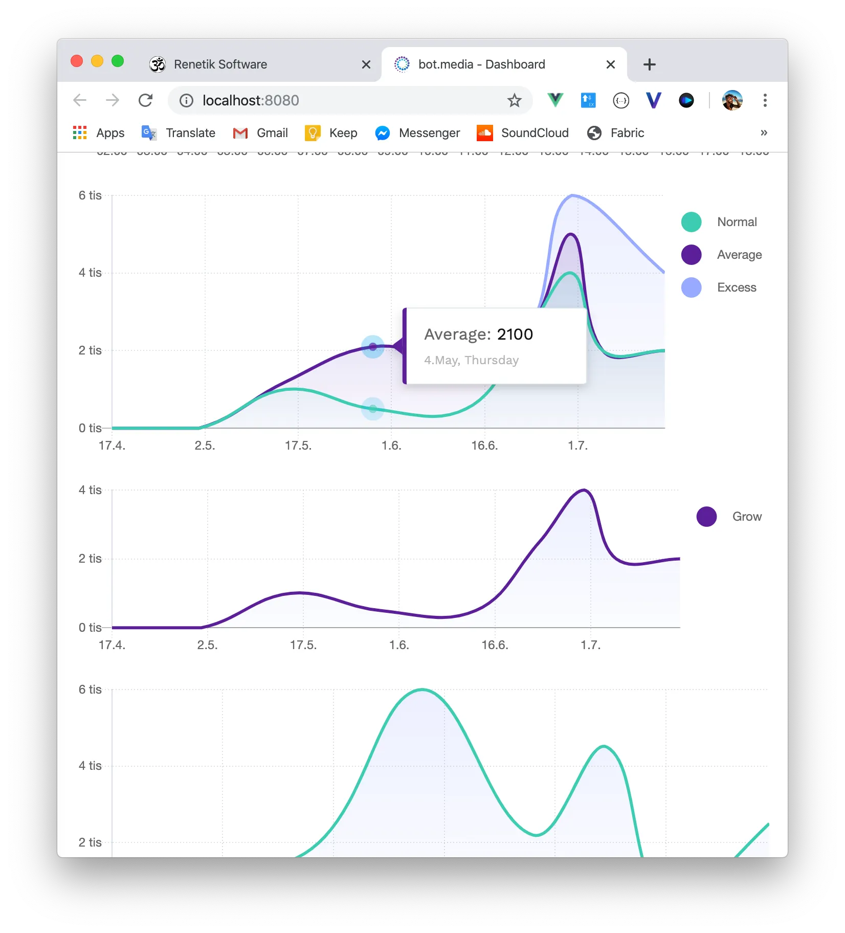The width and height of the screenshot is (845, 933).
Task: Toggle Grow series in second chart legend
Action: pyautogui.click(x=729, y=517)
